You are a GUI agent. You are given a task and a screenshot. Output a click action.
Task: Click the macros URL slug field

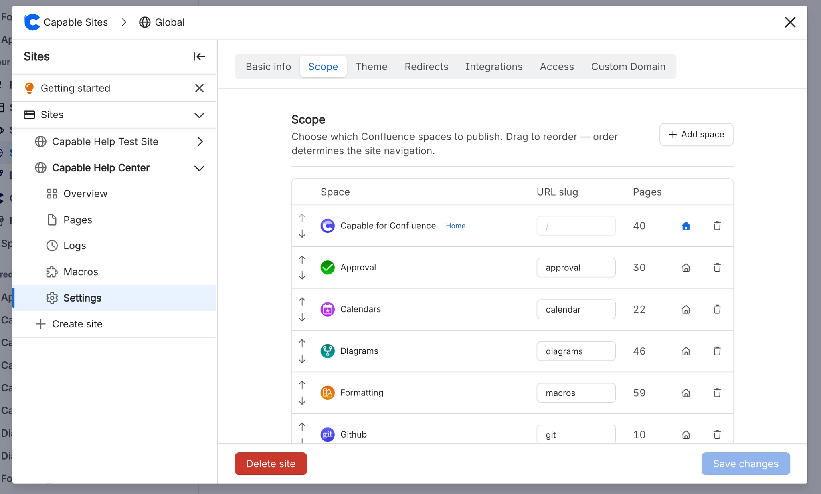click(576, 393)
